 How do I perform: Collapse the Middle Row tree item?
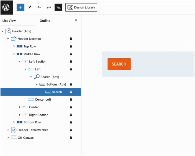coord(14,54)
